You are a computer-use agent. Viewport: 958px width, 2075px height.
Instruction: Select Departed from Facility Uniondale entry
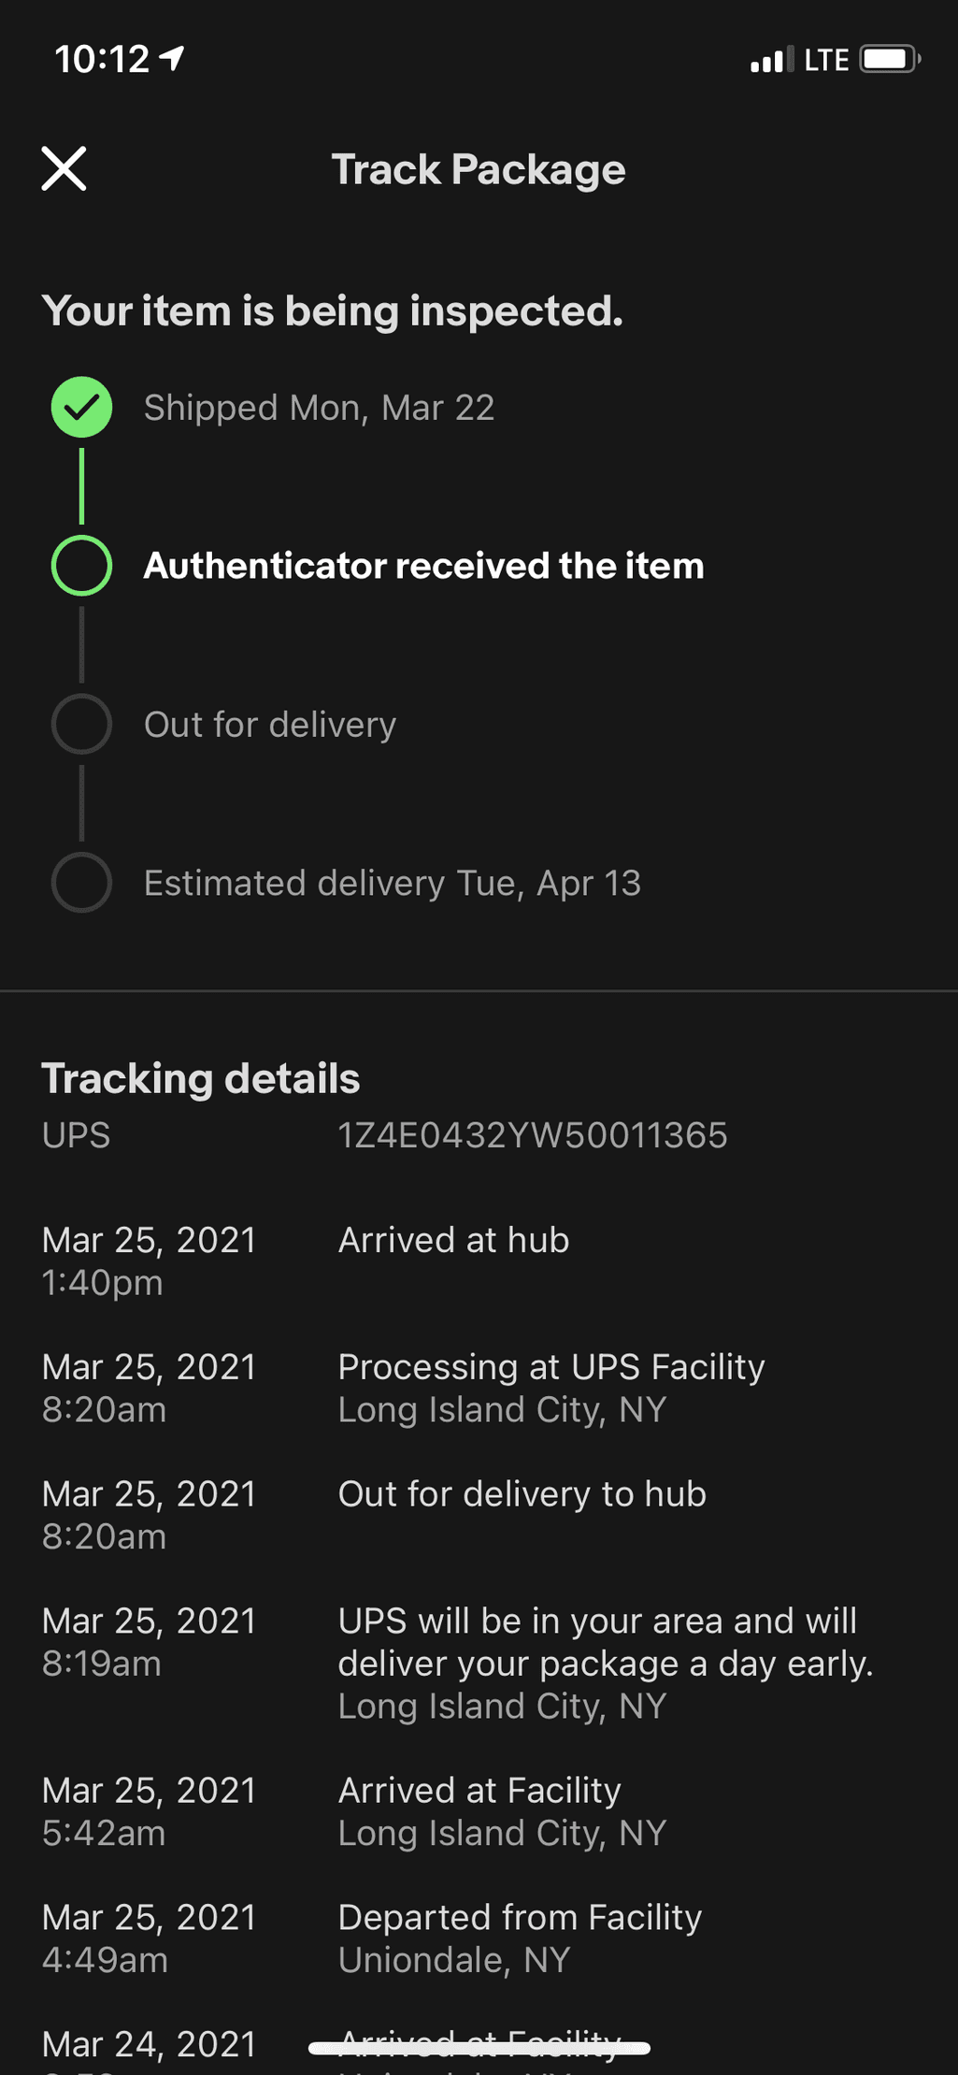pos(479,1938)
